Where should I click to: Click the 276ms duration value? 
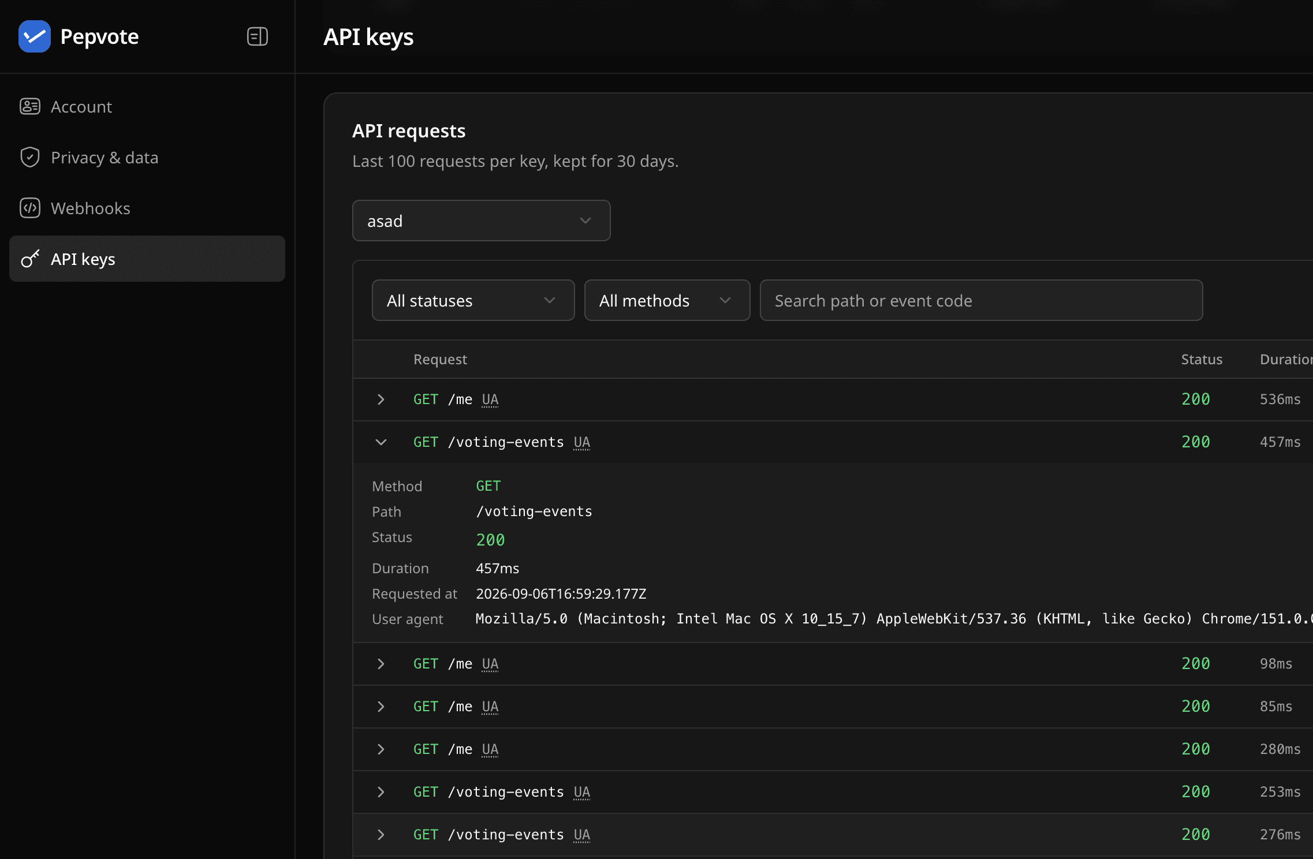coord(1280,835)
